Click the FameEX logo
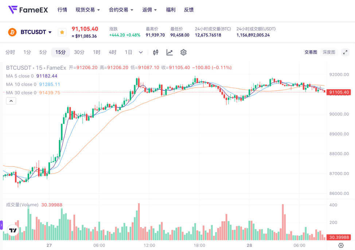The width and height of the screenshot is (355, 250). (28, 10)
